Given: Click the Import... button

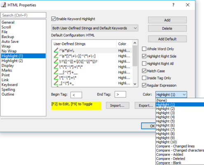Looking at the screenshot, I should click(x=117, y=106).
